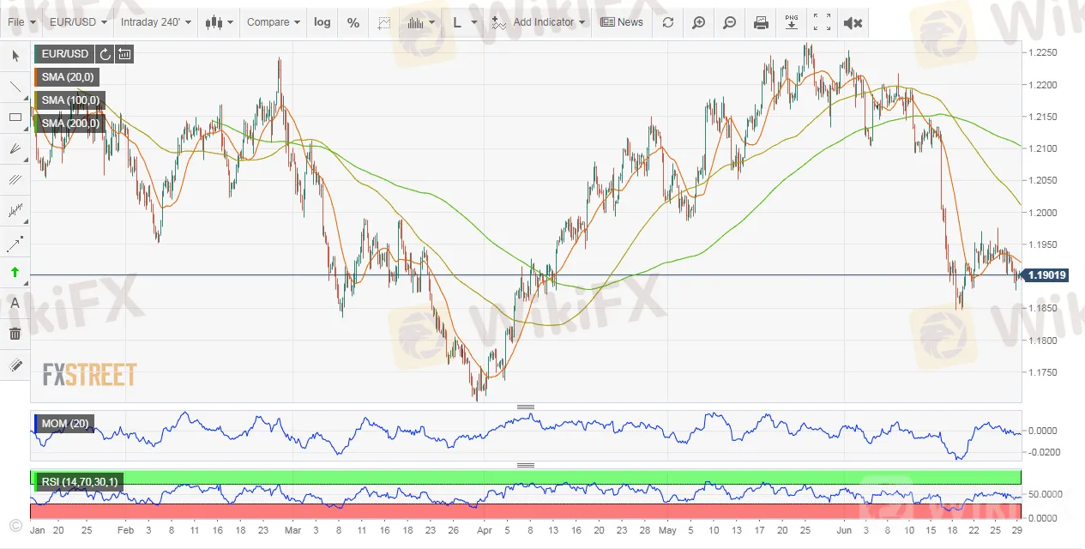
Task: Click the divider handle above MOM panel
Action: [526, 407]
